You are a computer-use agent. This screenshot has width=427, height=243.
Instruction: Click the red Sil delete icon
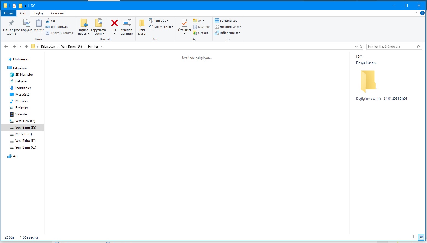coord(114,23)
